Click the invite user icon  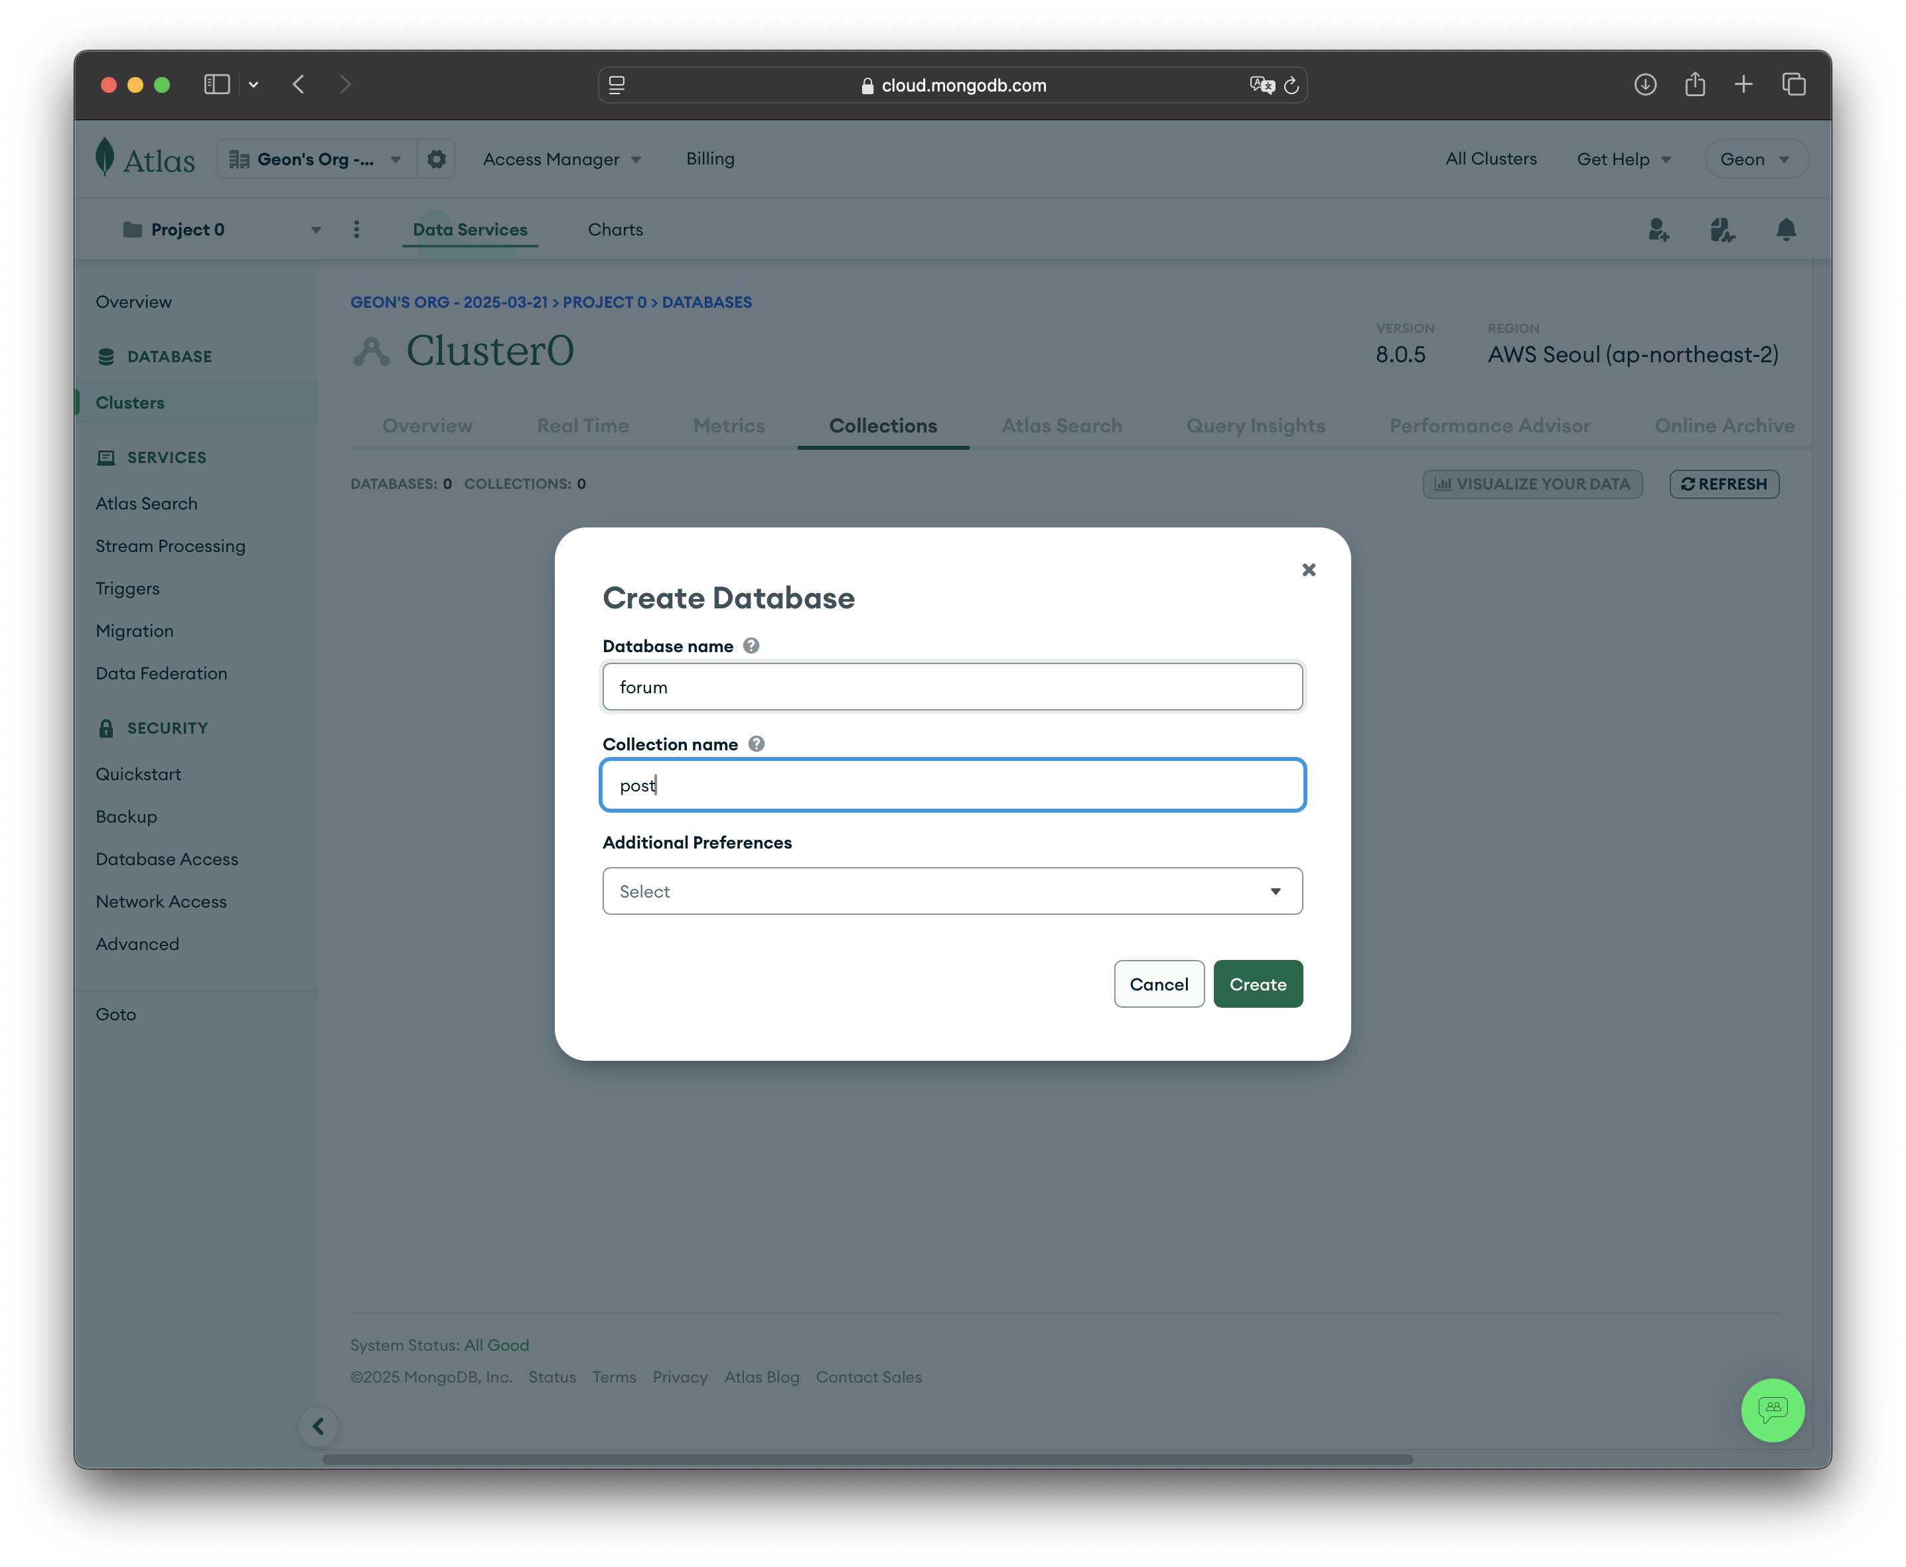click(1658, 230)
